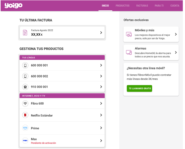Click the devices icon in Móviles y más
Image resolution: width=185 pixels, height=149 pixels.
tap(129, 34)
